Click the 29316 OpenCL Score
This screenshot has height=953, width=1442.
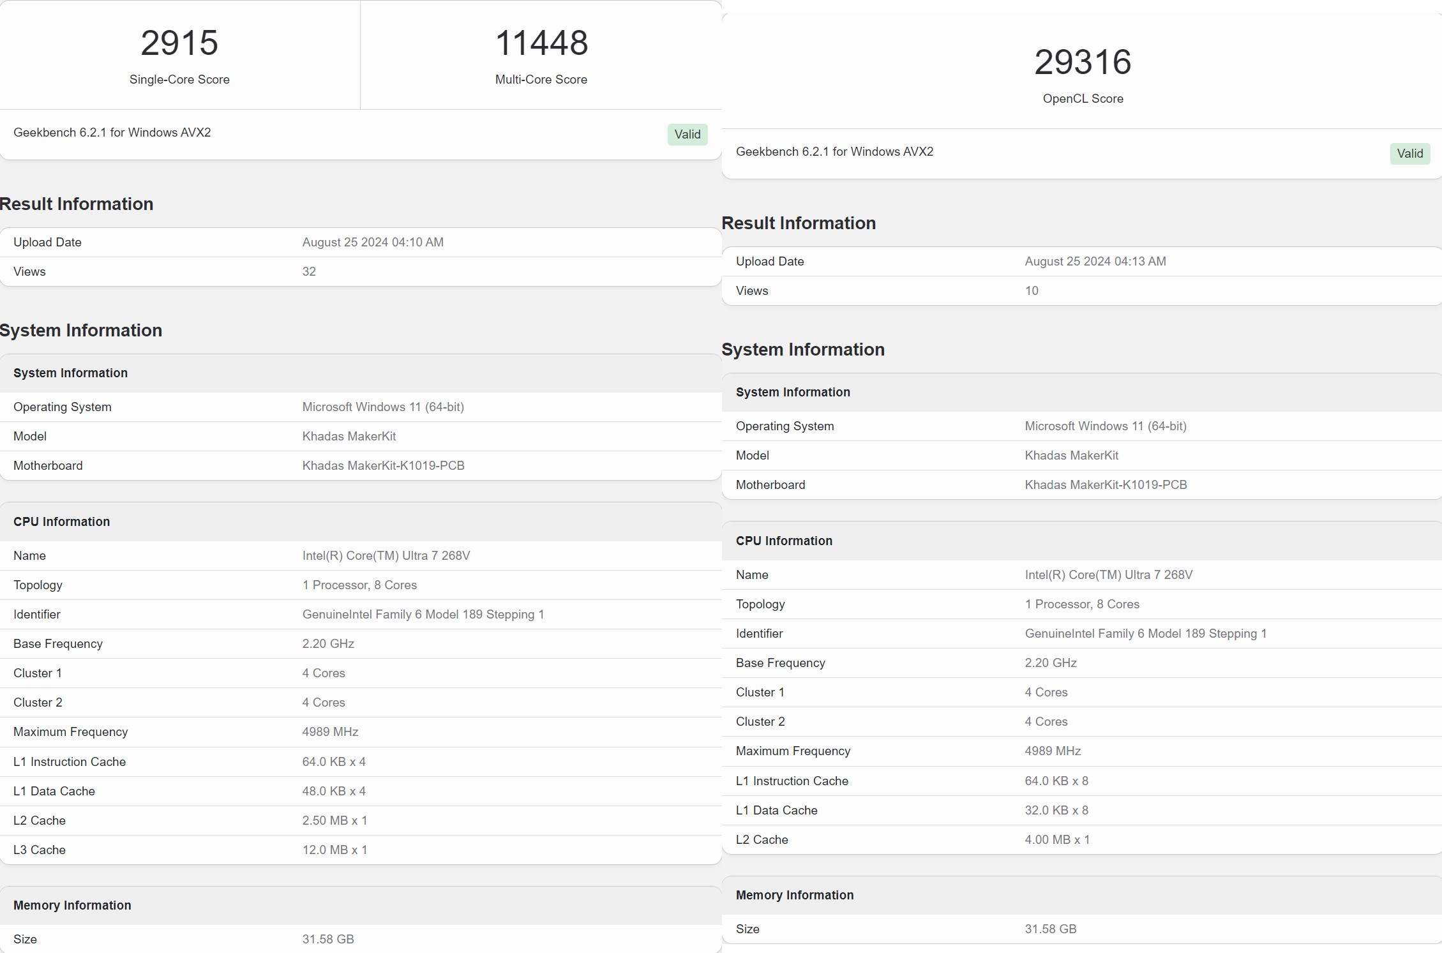(x=1083, y=63)
